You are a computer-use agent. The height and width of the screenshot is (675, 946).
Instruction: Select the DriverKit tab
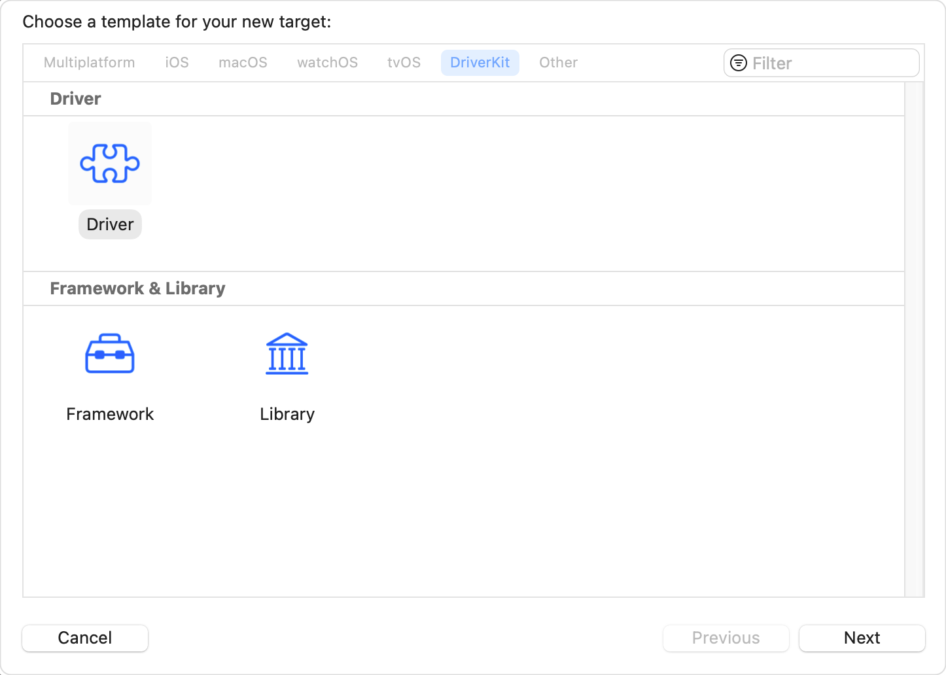click(480, 63)
